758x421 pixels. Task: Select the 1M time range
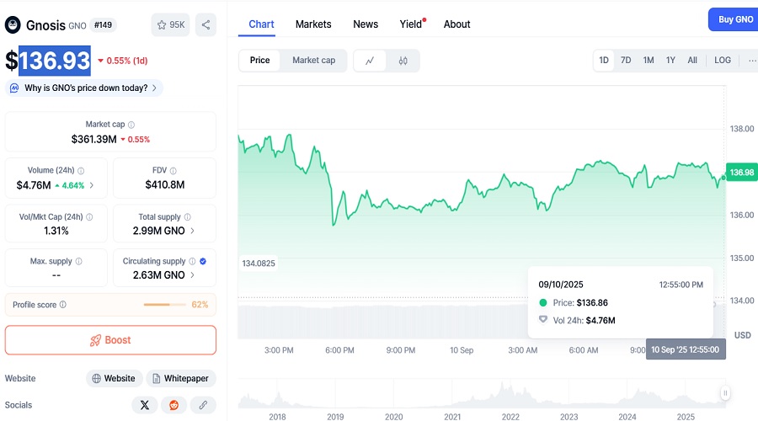pos(649,61)
